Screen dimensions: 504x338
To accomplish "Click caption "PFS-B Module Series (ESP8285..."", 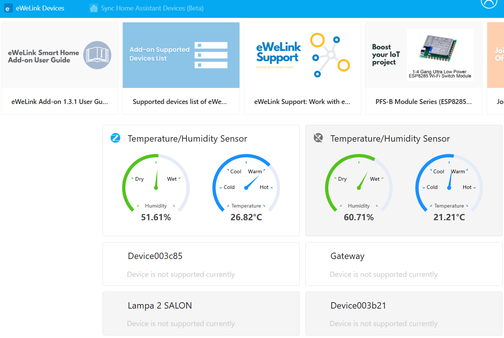I will [423, 102].
